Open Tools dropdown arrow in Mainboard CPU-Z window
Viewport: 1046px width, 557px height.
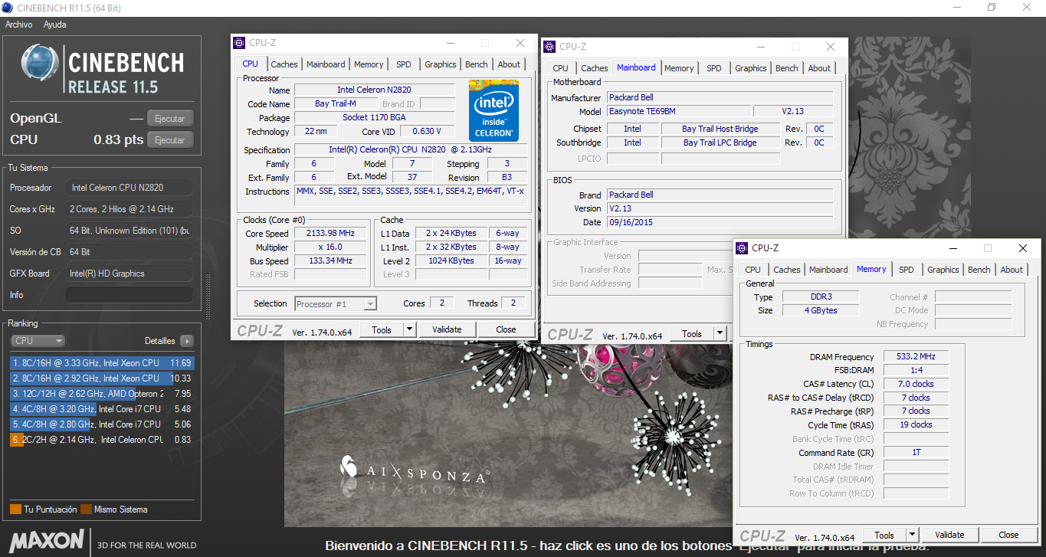click(x=720, y=333)
